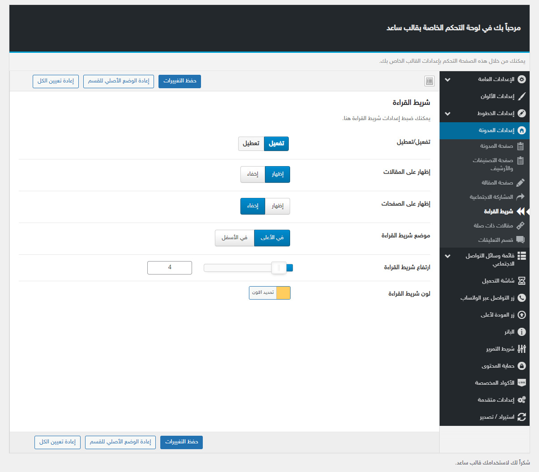Click the WhatsApp phone icon in sidebar
Screen dimensions: 539x472
coord(522,298)
